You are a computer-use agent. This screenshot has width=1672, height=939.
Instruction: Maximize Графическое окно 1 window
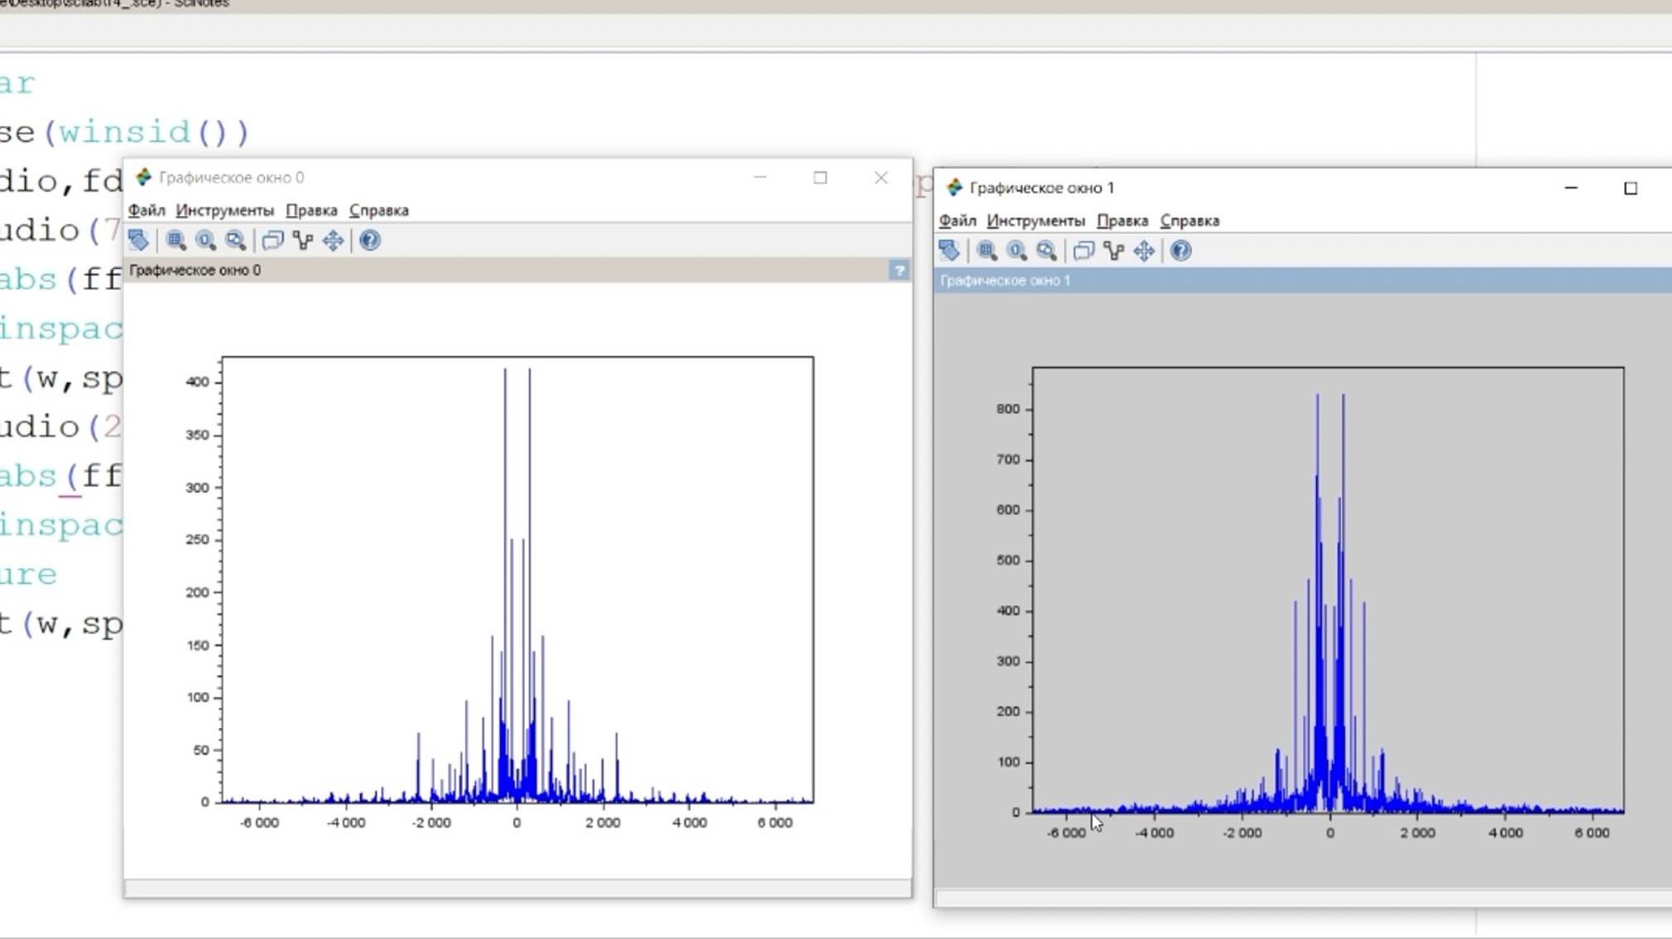coord(1630,189)
